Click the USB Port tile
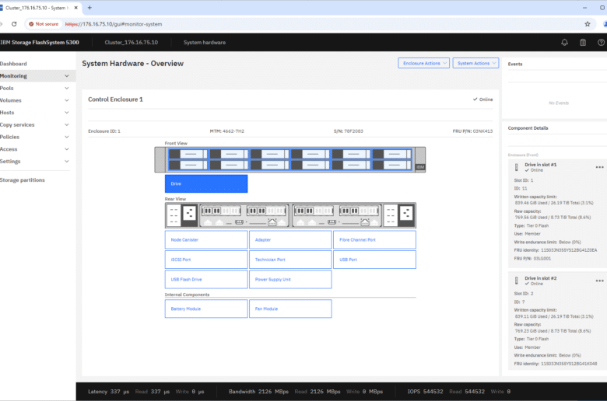The height and width of the screenshot is (401, 607). (375, 260)
